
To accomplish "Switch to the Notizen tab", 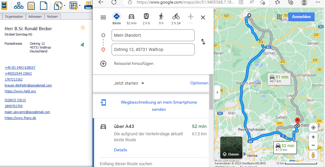I will click(52, 17).
